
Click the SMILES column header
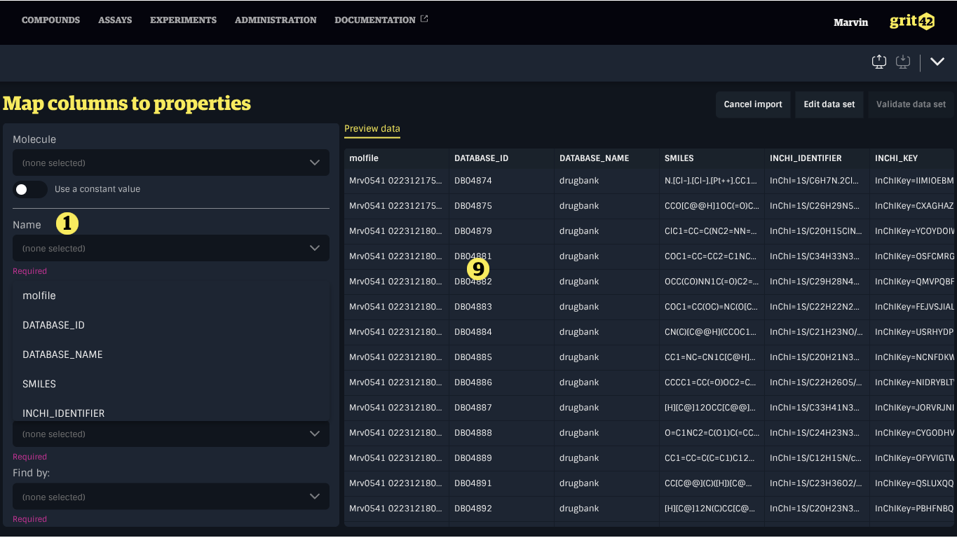pyautogui.click(x=712, y=158)
